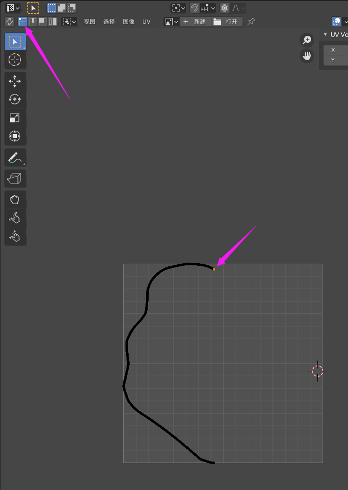Select the Relax sculpt tool

pyautogui.click(x=15, y=218)
